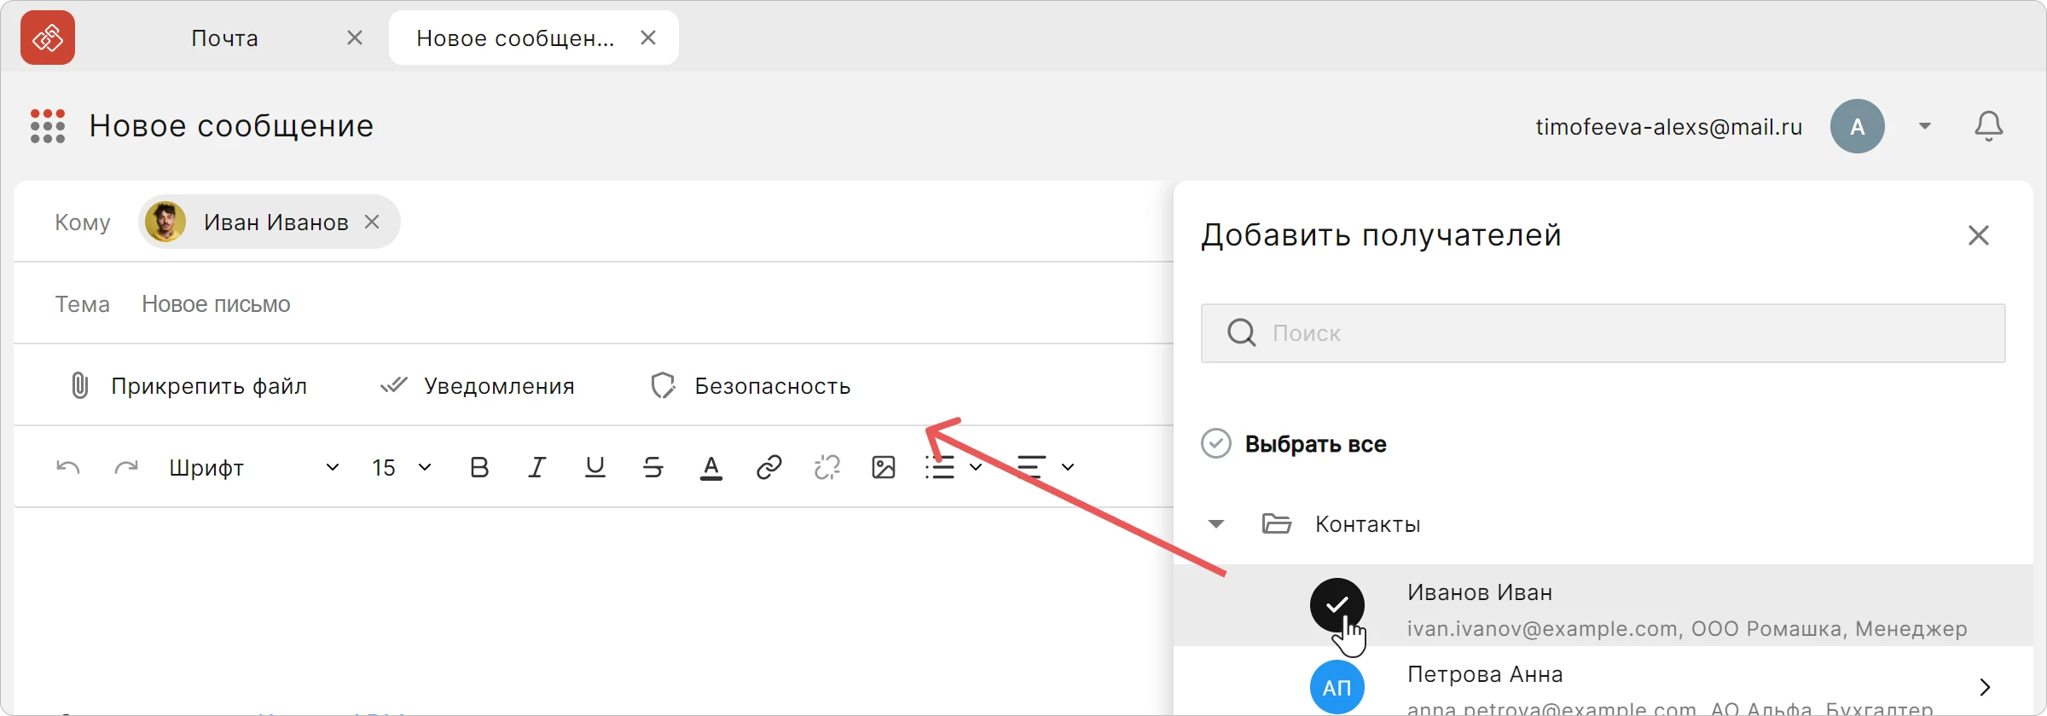This screenshot has height=716, width=2047.
Task: Insert a hyperlink
Action: [769, 467]
